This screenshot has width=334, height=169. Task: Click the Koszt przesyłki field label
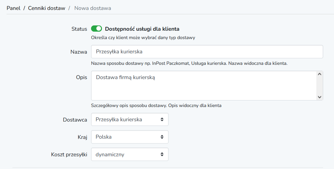69,154
